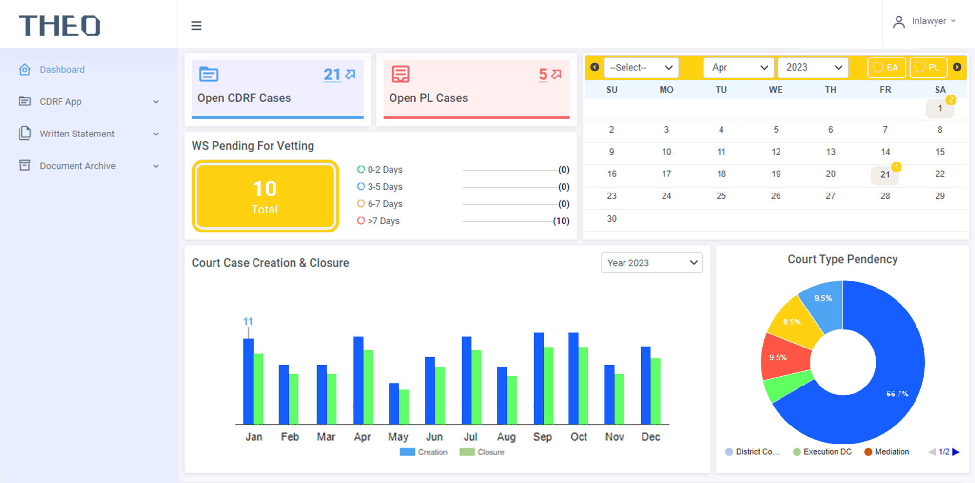Image resolution: width=975 pixels, height=483 pixels.
Task: Click the Open PL Cases arrow icon
Action: [556, 74]
